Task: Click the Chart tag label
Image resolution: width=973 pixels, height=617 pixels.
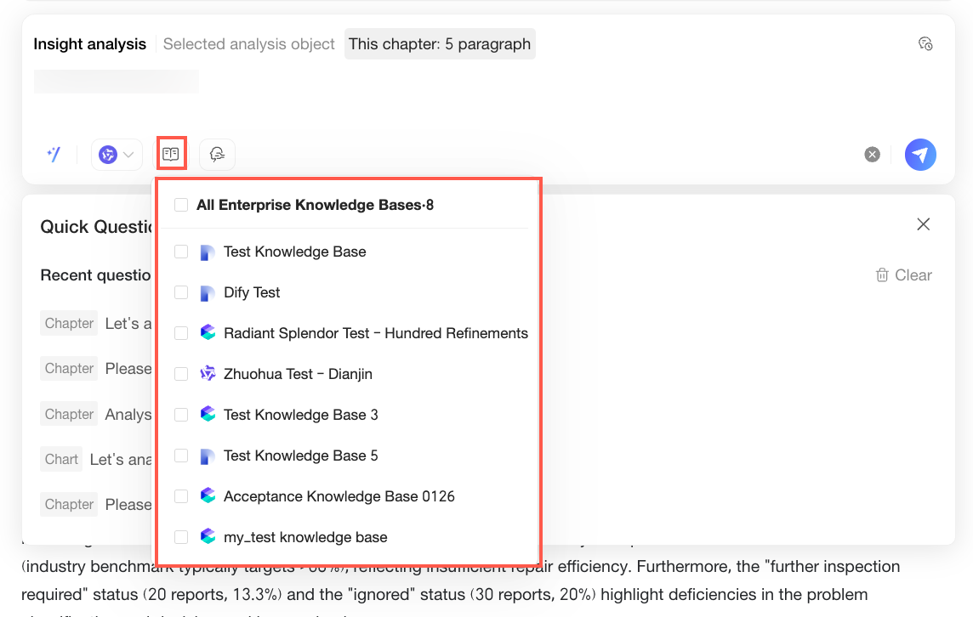Action: click(61, 460)
